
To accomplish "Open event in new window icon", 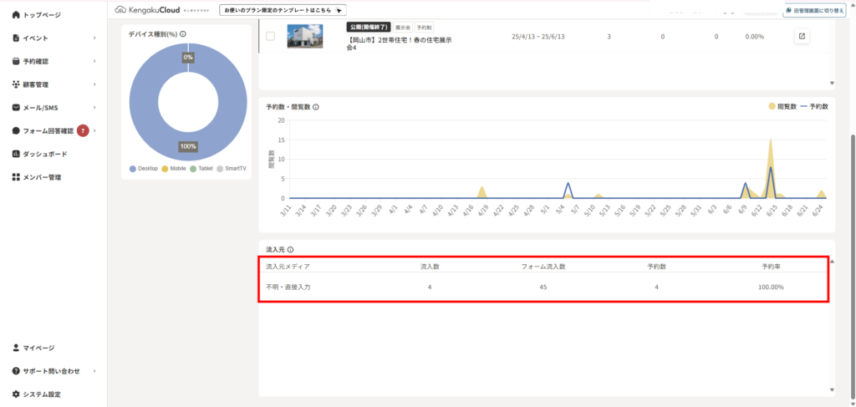I will point(802,37).
